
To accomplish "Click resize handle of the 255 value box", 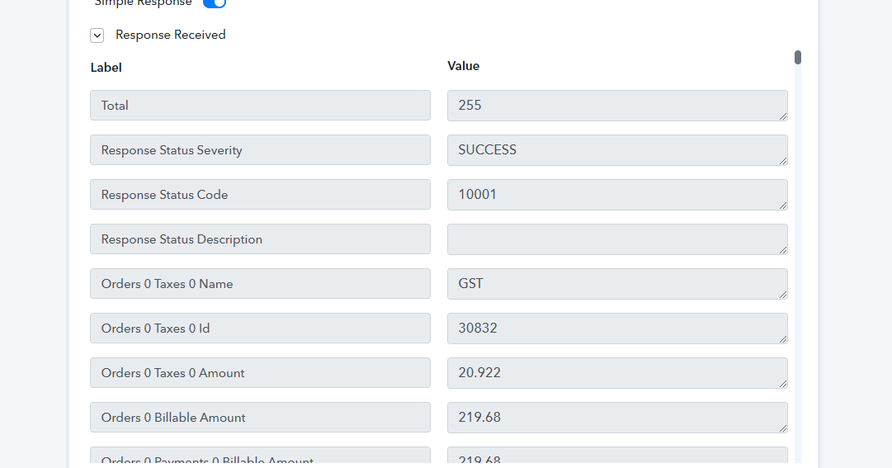I will point(783,116).
